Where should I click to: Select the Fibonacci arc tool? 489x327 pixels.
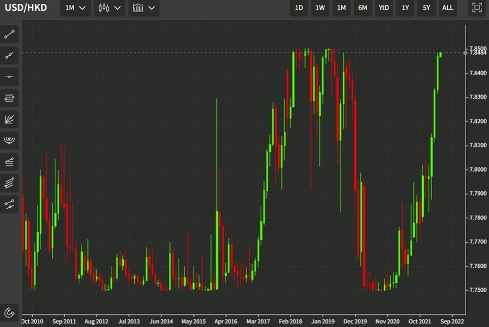click(9, 141)
